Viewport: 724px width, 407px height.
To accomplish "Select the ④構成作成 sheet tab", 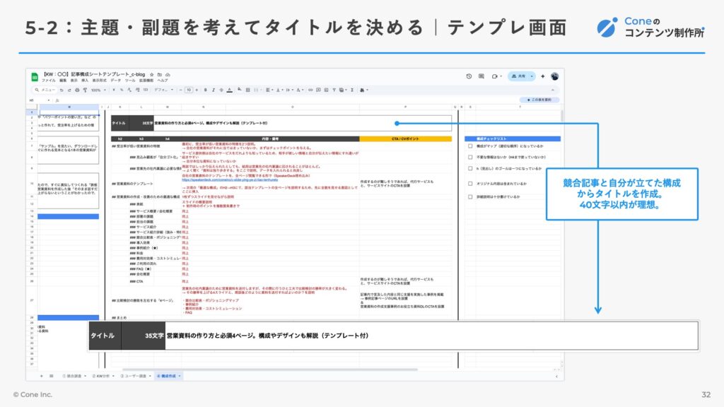I will 168,376.
